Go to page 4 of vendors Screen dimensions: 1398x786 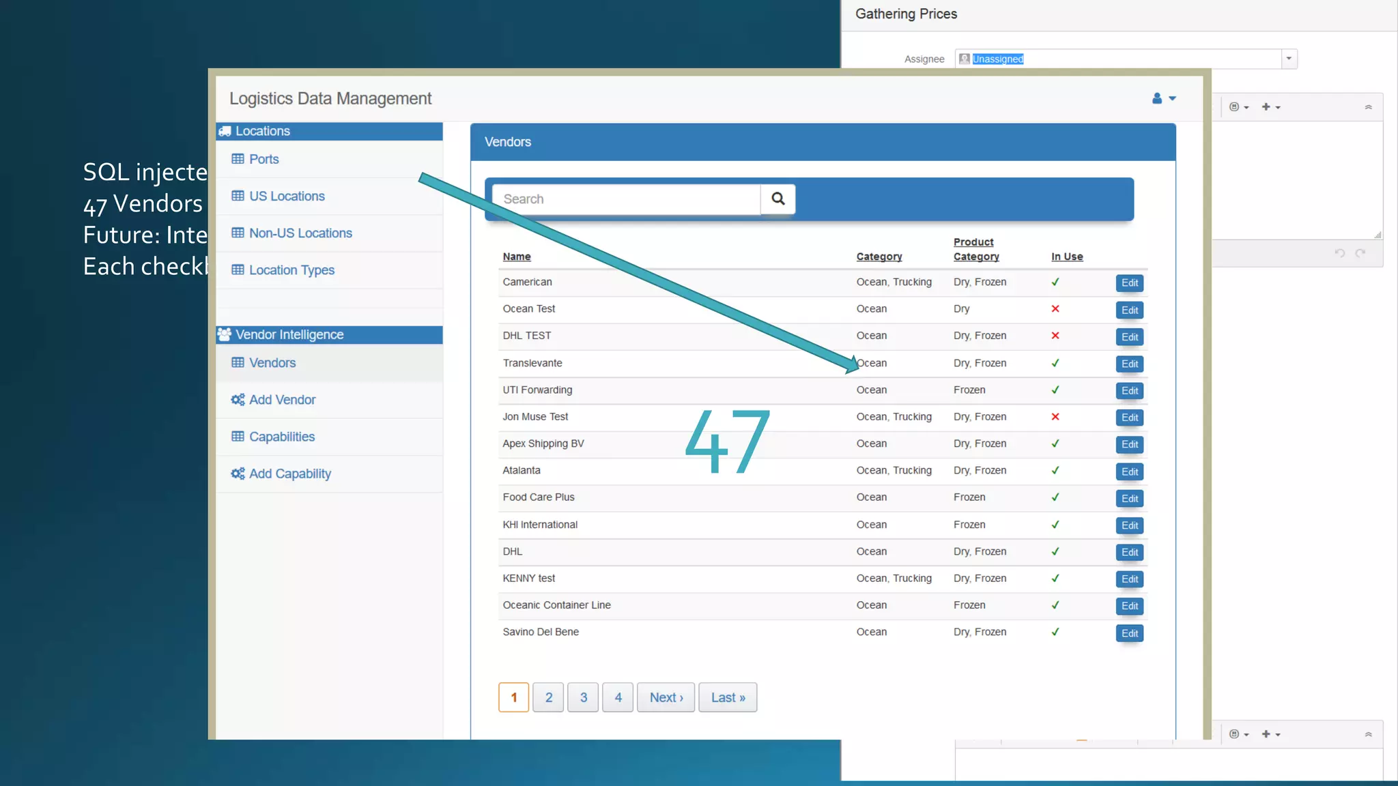pyautogui.click(x=618, y=697)
